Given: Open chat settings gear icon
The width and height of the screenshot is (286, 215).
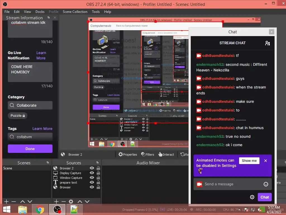Looking at the screenshot, I should tap(252, 197).
